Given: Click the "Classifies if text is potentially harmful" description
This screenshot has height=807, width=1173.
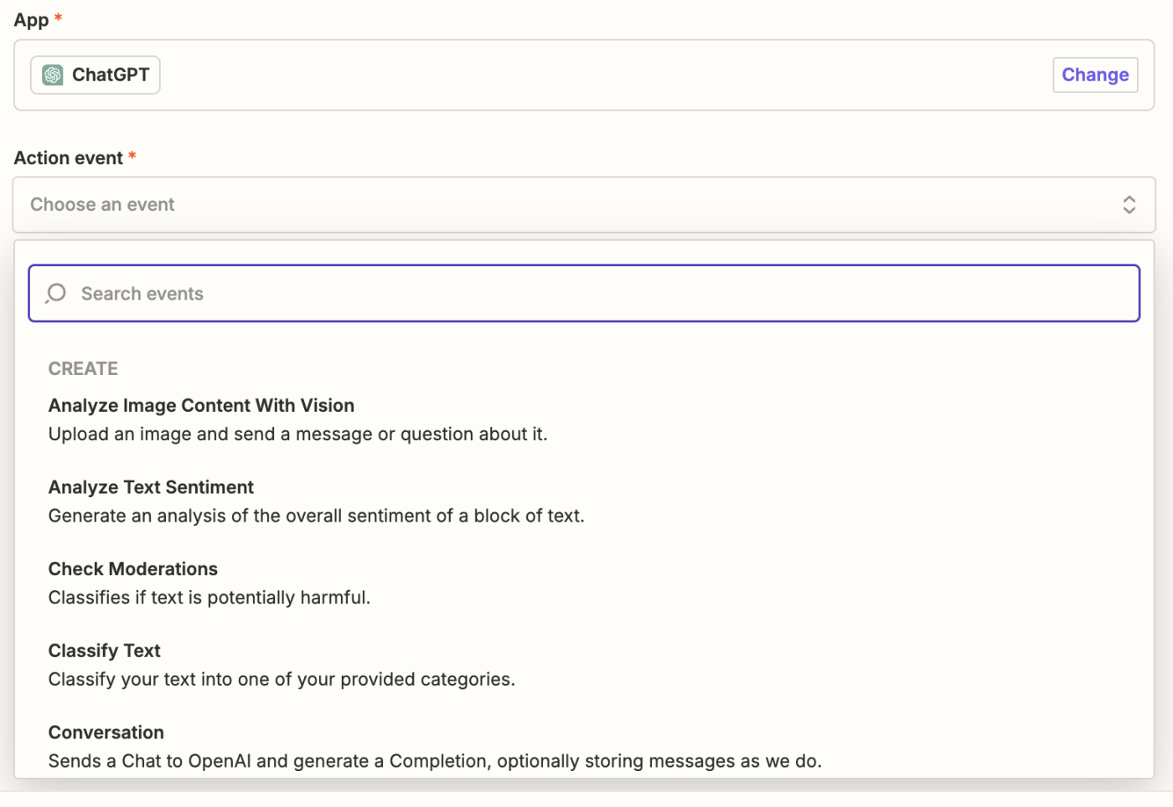Looking at the screenshot, I should pyautogui.click(x=209, y=598).
